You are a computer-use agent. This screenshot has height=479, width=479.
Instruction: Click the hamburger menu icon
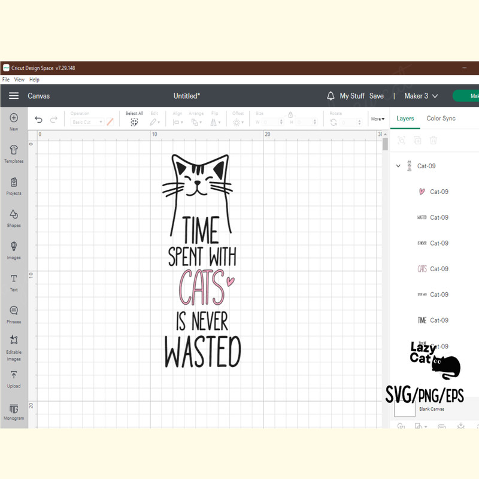coord(14,95)
